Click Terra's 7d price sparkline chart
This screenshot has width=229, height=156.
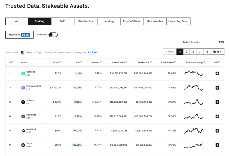tap(194, 145)
